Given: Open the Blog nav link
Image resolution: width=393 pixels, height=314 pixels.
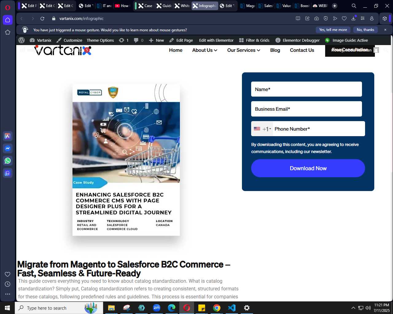Looking at the screenshot, I should click(275, 50).
